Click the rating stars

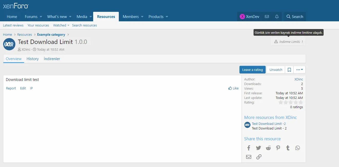(291, 102)
